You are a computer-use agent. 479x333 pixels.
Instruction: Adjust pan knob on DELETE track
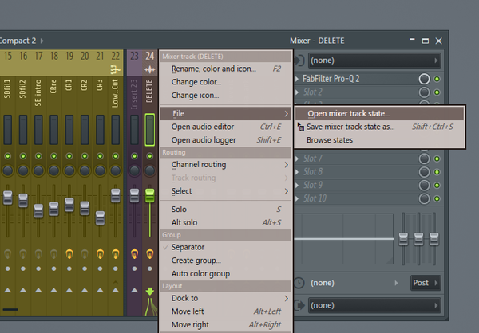pos(150,170)
